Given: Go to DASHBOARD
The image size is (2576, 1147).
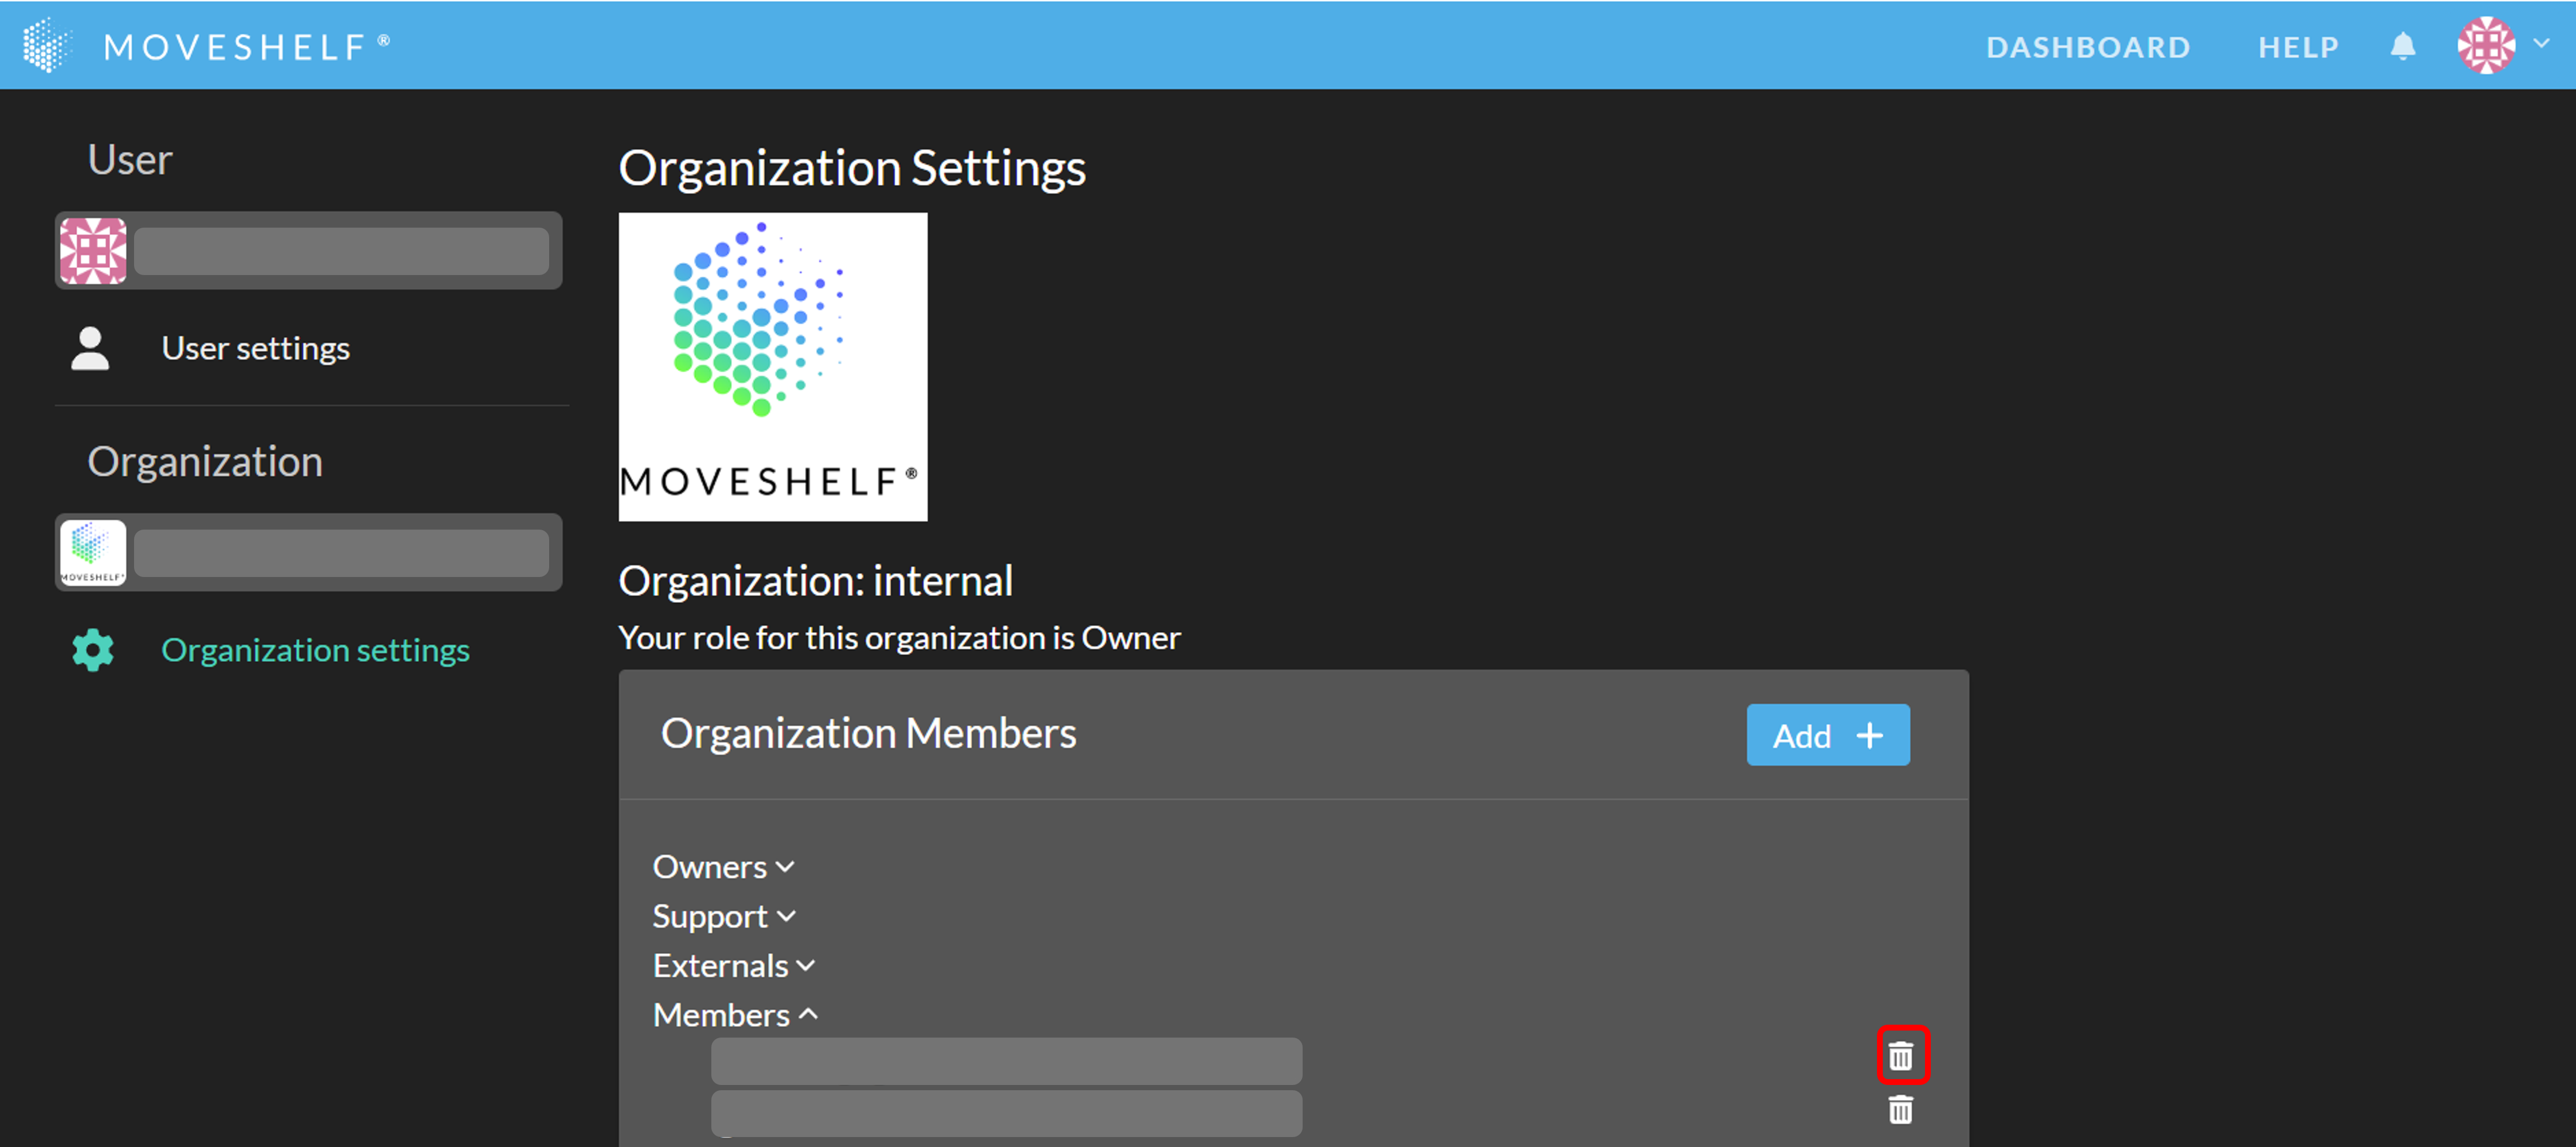Looking at the screenshot, I should tap(2087, 47).
